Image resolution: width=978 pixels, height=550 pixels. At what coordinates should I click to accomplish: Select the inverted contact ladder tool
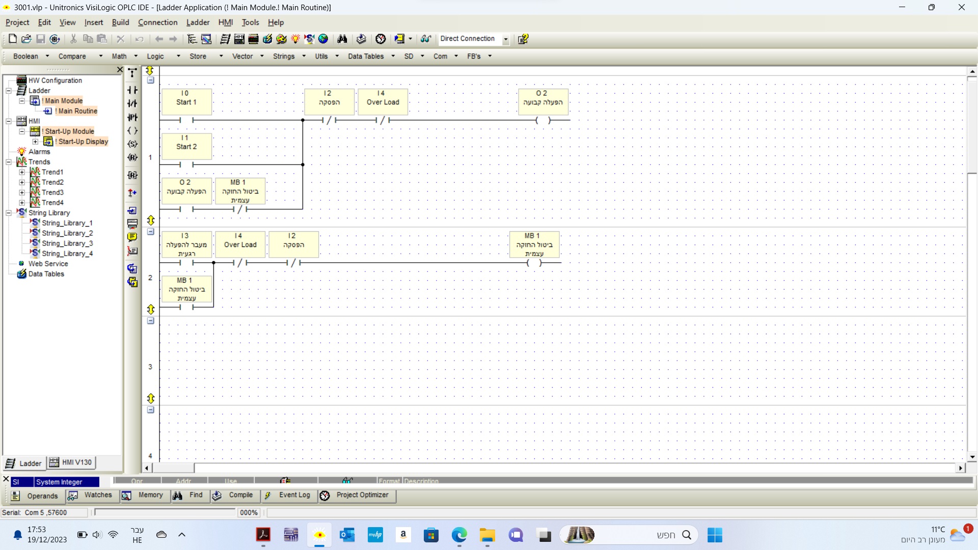(x=132, y=103)
